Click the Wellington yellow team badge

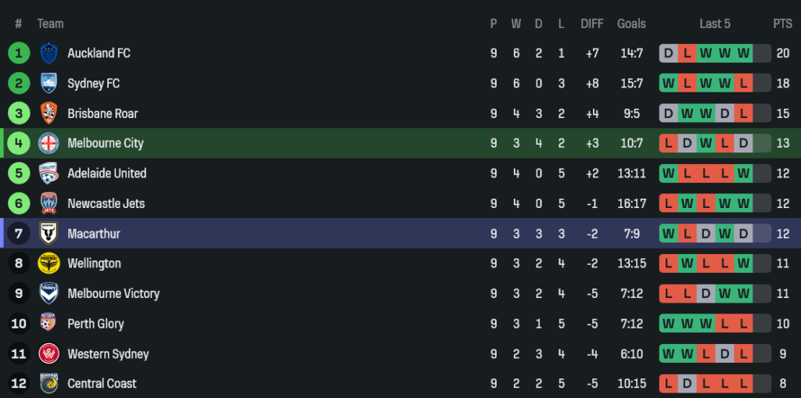48,264
